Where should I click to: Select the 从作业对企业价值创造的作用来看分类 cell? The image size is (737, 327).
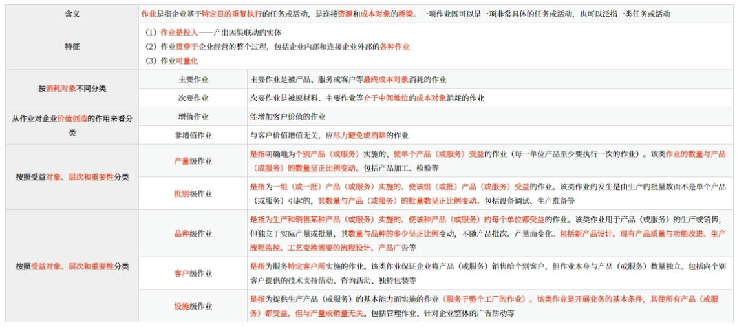[72, 125]
